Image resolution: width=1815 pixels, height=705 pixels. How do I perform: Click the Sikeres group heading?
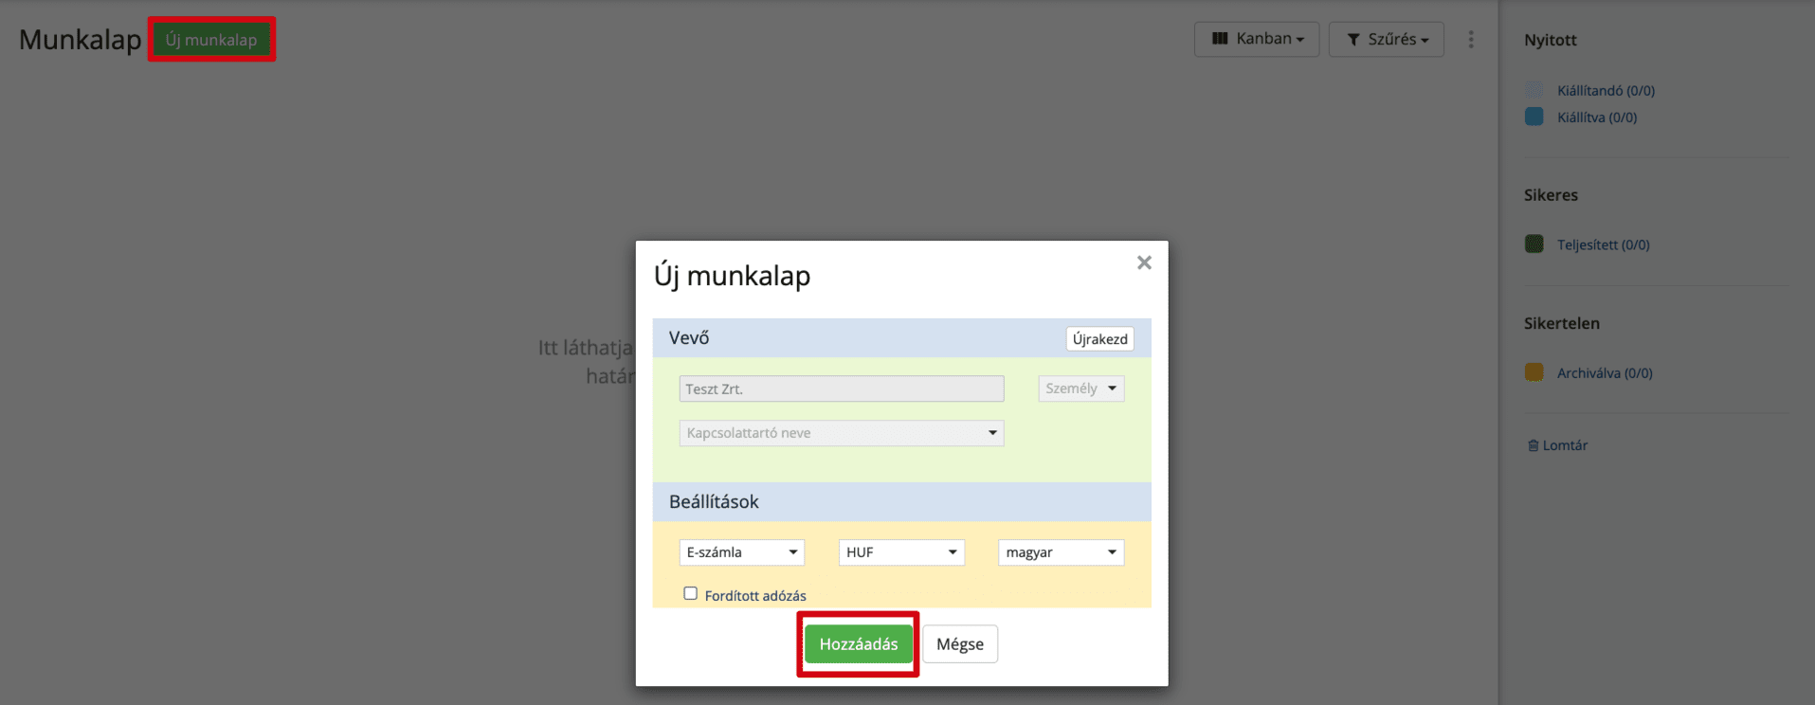[x=1551, y=195]
